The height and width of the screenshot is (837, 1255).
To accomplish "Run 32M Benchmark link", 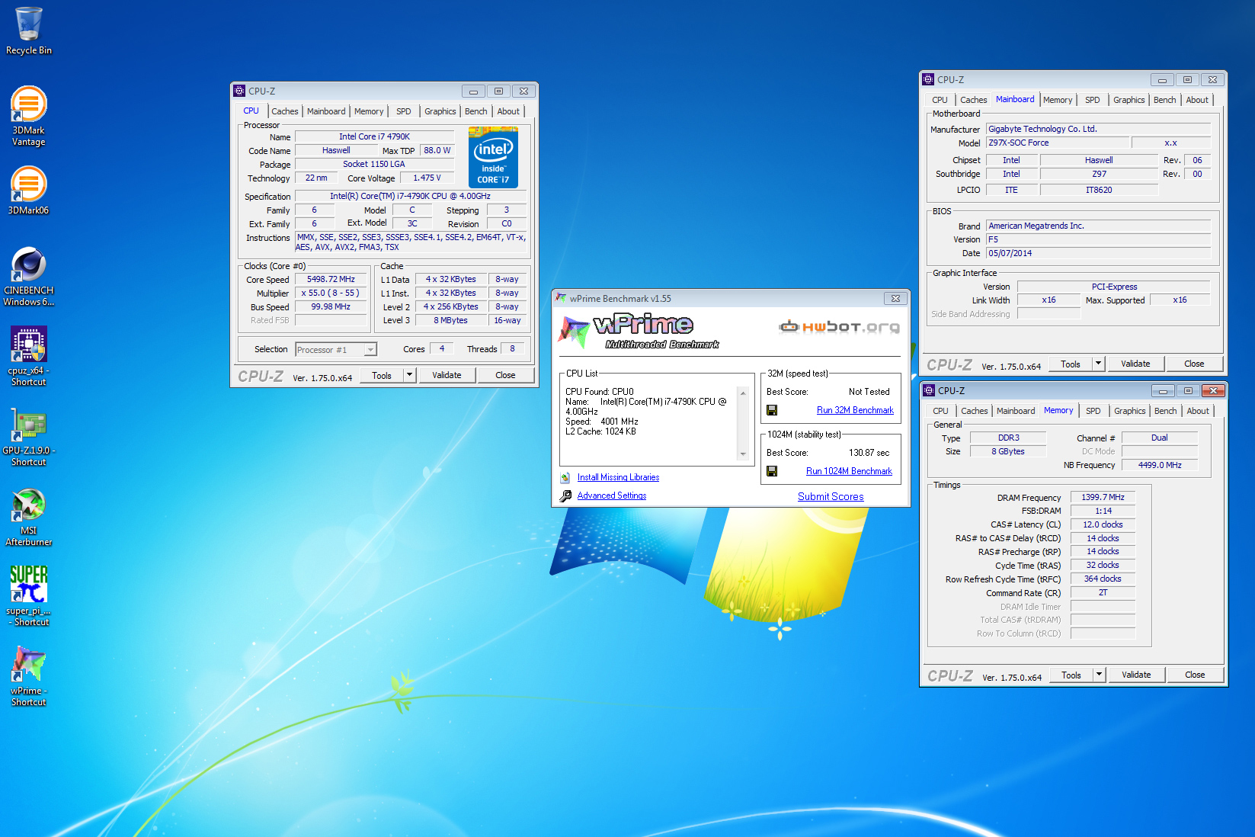I will 855,410.
